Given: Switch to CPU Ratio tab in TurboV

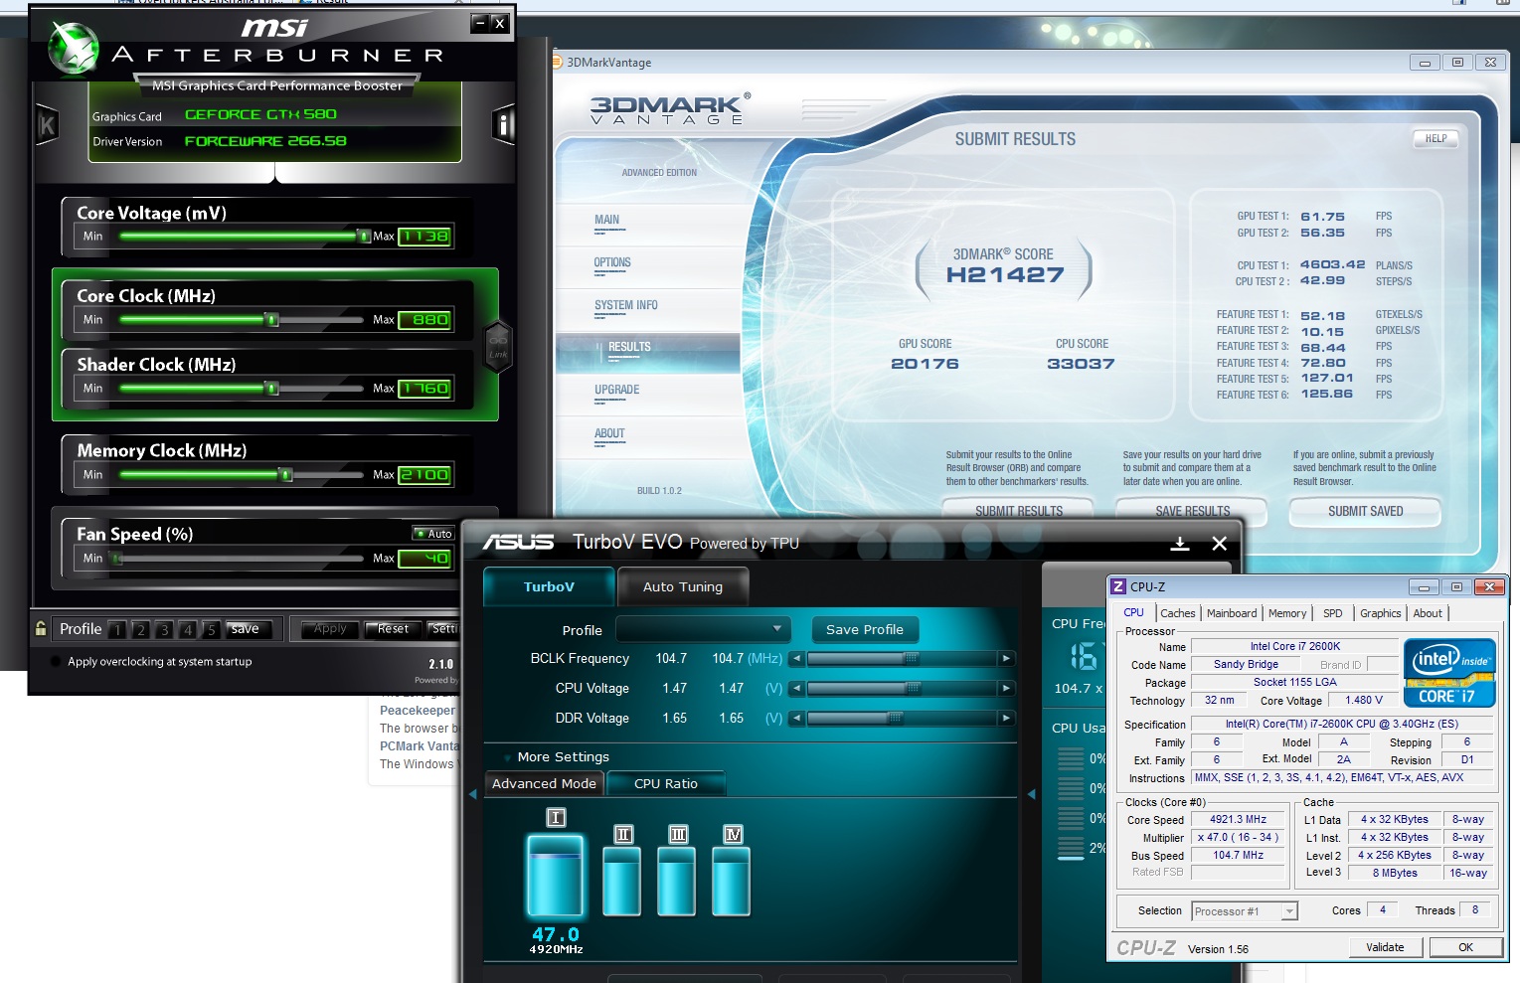Looking at the screenshot, I should [666, 783].
